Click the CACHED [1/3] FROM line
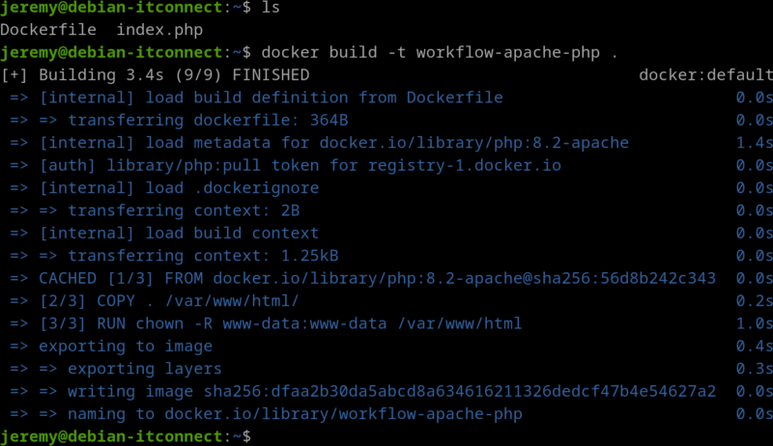Image resolution: width=773 pixels, height=446 pixels. pos(377,278)
